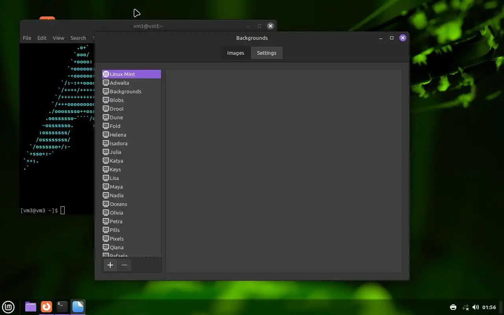Choose the Maya collection

(132, 187)
